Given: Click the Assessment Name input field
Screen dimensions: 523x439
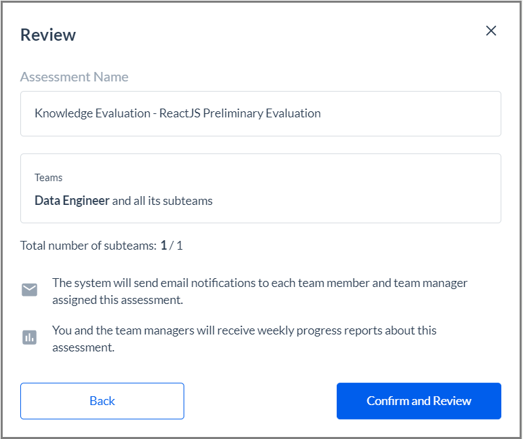Looking at the screenshot, I should coord(261,113).
